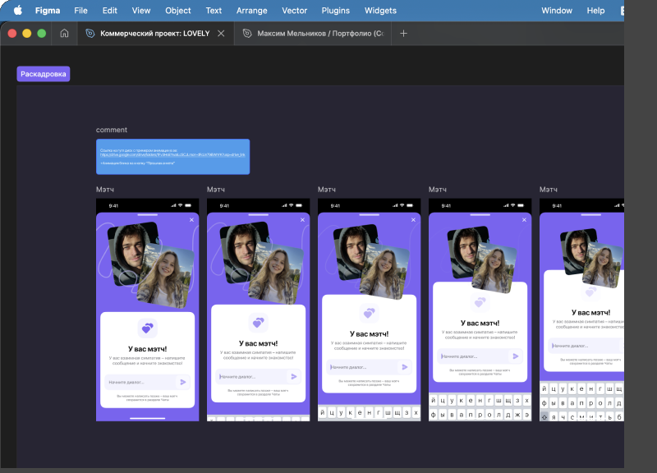Open the Figma application menu
Viewport: 657px width, 473px height.
(x=48, y=11)
